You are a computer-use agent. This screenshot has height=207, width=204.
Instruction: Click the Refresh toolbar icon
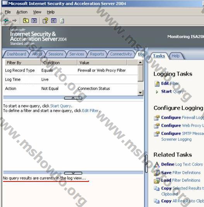[x=62, y=21]
